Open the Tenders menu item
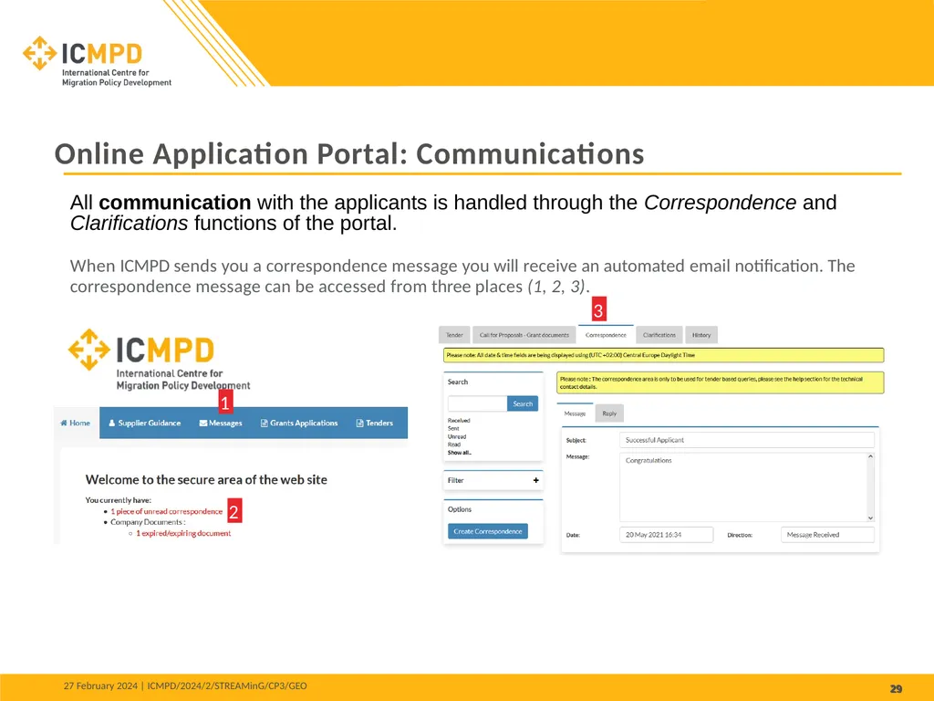Viewport: 934px width, 701px height. coord(375,424)
